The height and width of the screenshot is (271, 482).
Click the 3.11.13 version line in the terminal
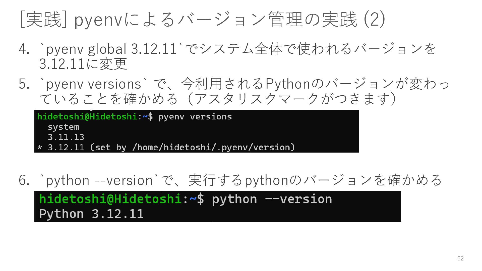tap(66, 137)
